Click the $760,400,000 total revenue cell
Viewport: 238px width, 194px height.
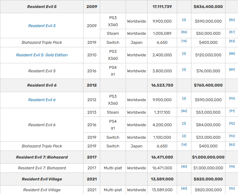click(208, 85)
